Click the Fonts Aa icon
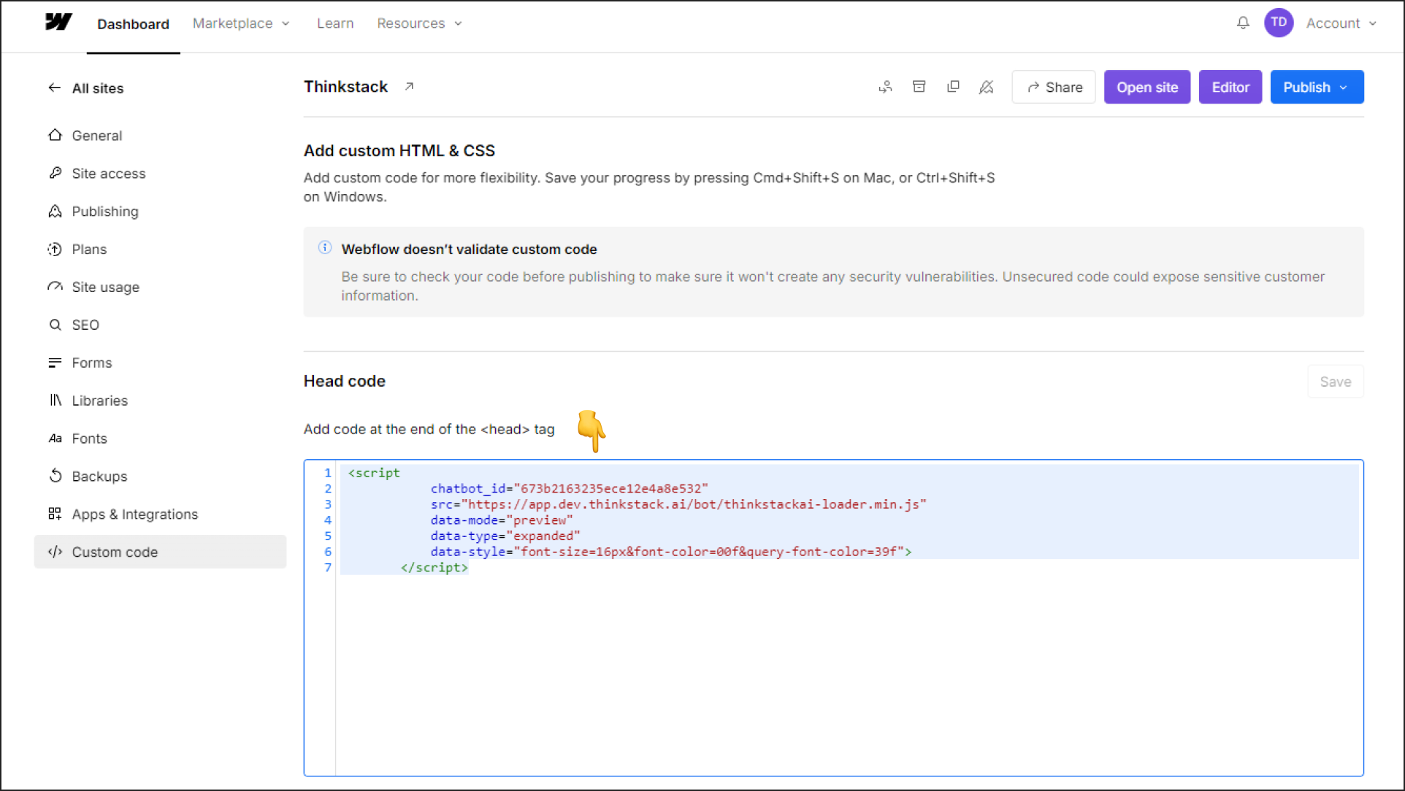 click(x=55, y=439)
